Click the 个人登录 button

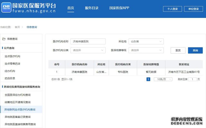click(x=173, y=9)
